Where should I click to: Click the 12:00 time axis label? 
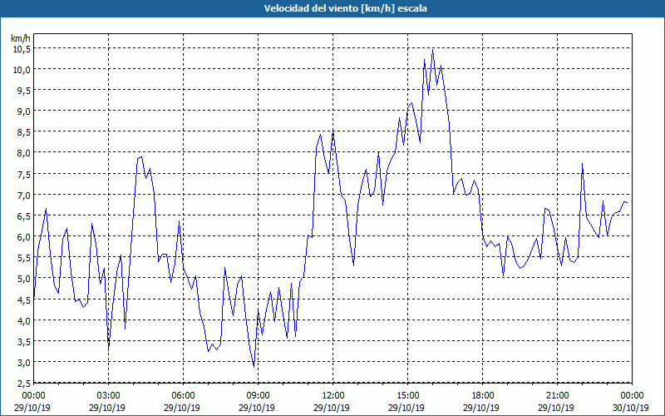[x=333, y=396]
